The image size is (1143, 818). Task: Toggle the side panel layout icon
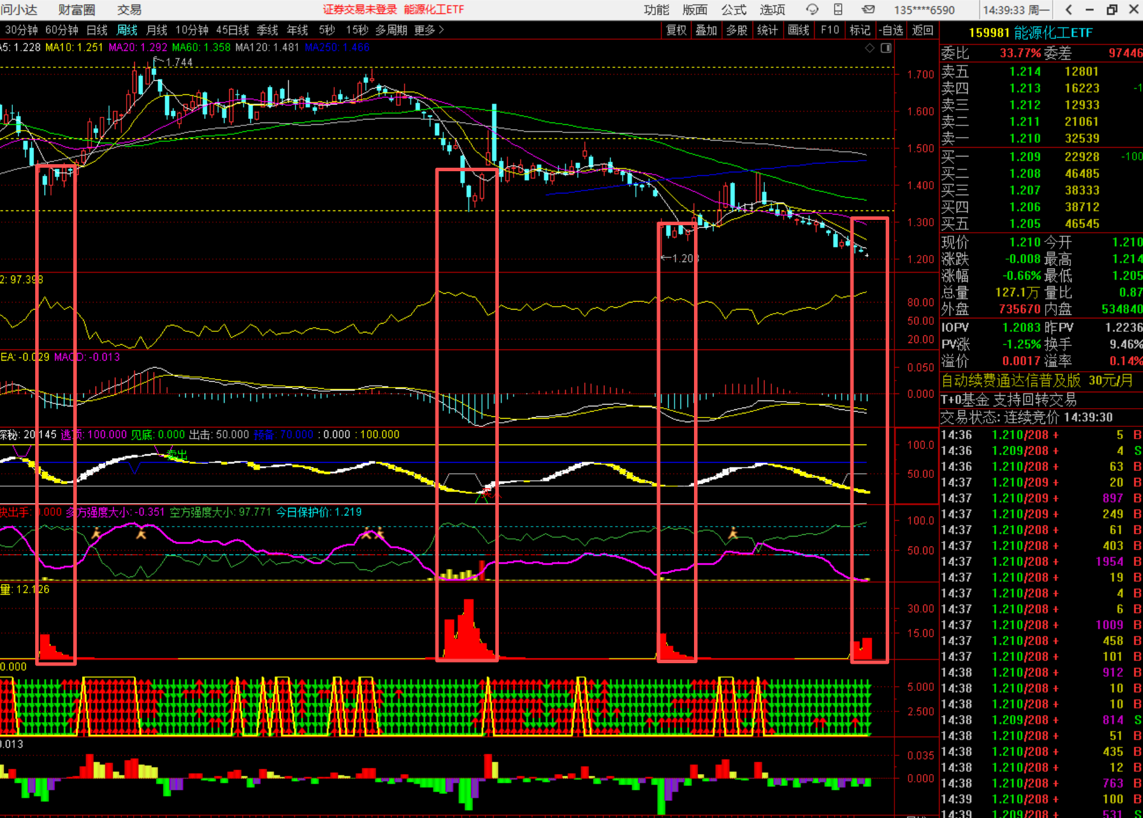tap(886, 48)
